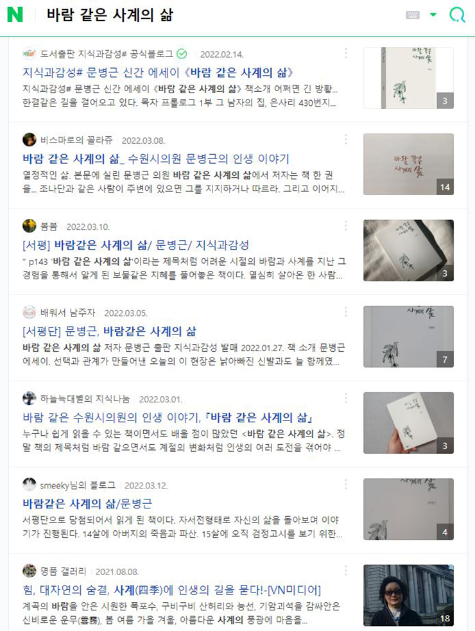Viewport: 475px width, 631px height.
Task: Open the 지식과감성# 문병근 신간 에세이 post title
Action: [158, 73]
